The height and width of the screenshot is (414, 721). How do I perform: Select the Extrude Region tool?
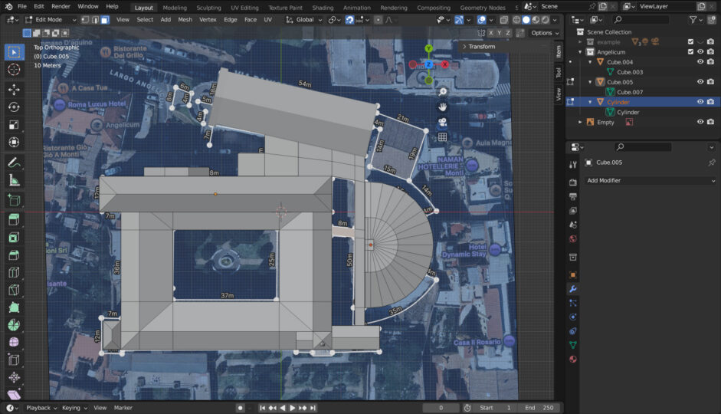tap(14, 219)
